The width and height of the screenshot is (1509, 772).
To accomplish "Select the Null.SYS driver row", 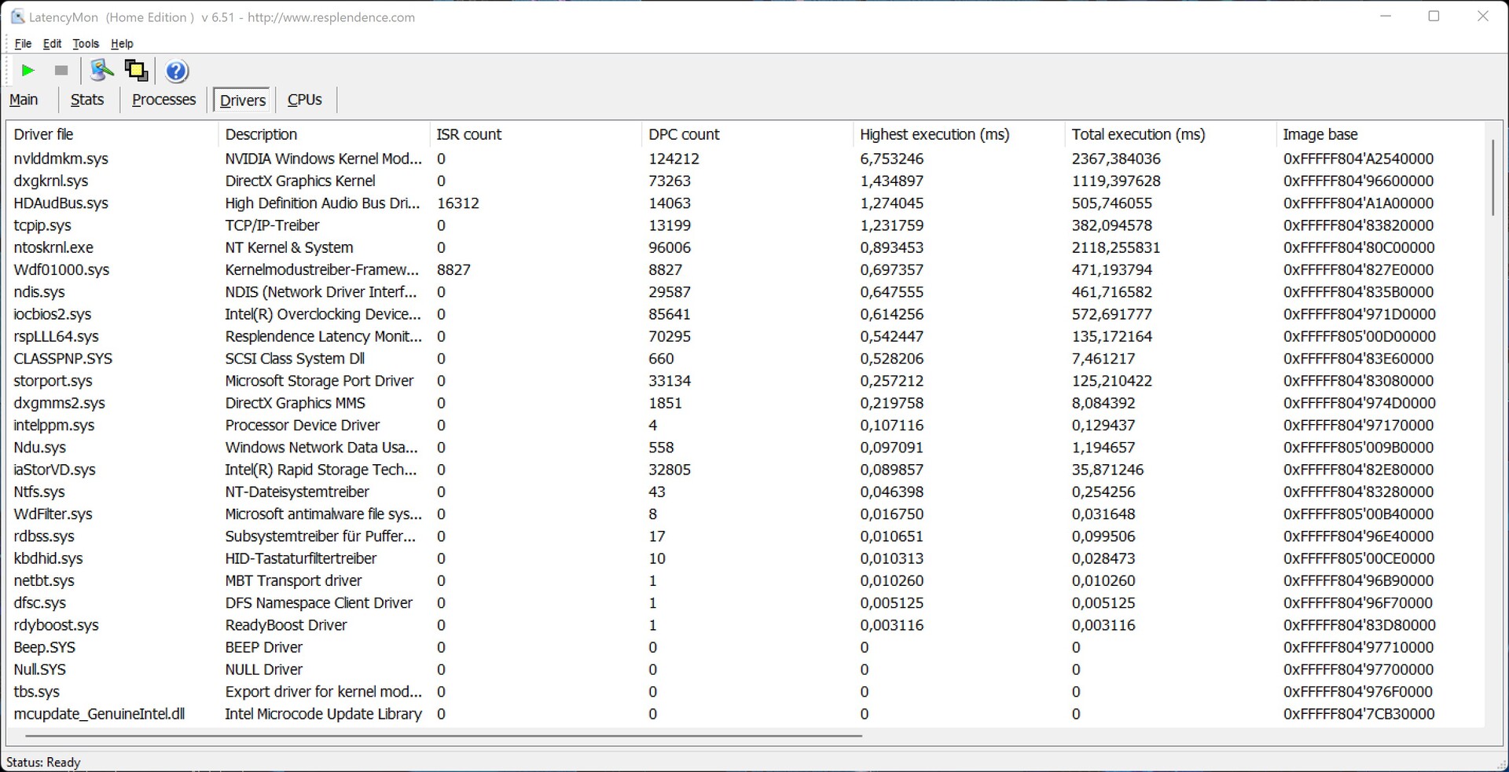I will [746, 670].
